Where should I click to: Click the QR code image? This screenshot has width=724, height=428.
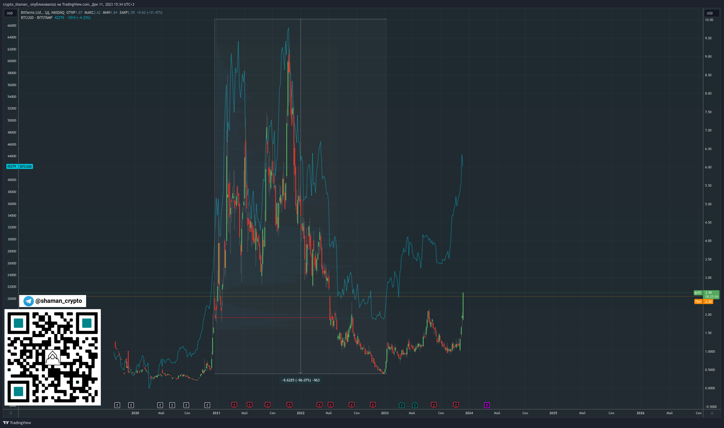53,357
